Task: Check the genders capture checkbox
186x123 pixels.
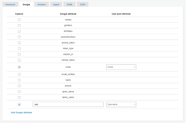Action: pyautogui.click(x=19, y=25)
